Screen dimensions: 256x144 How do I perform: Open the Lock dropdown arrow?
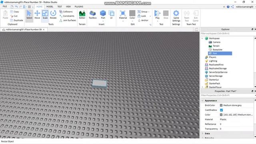(150, 16)
